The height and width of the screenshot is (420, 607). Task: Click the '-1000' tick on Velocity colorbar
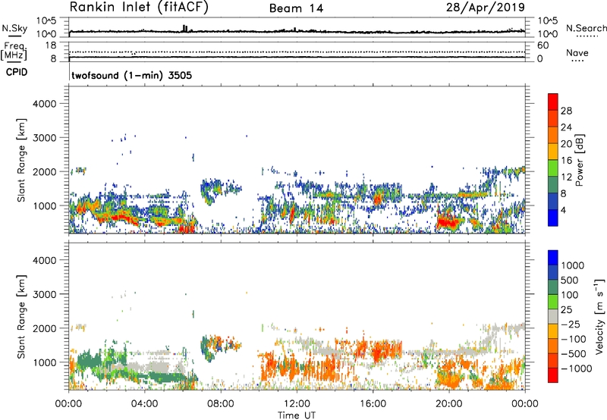576,368
